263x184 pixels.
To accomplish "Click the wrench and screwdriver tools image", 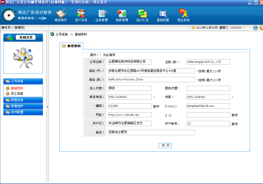I will [x=23, y=58].
